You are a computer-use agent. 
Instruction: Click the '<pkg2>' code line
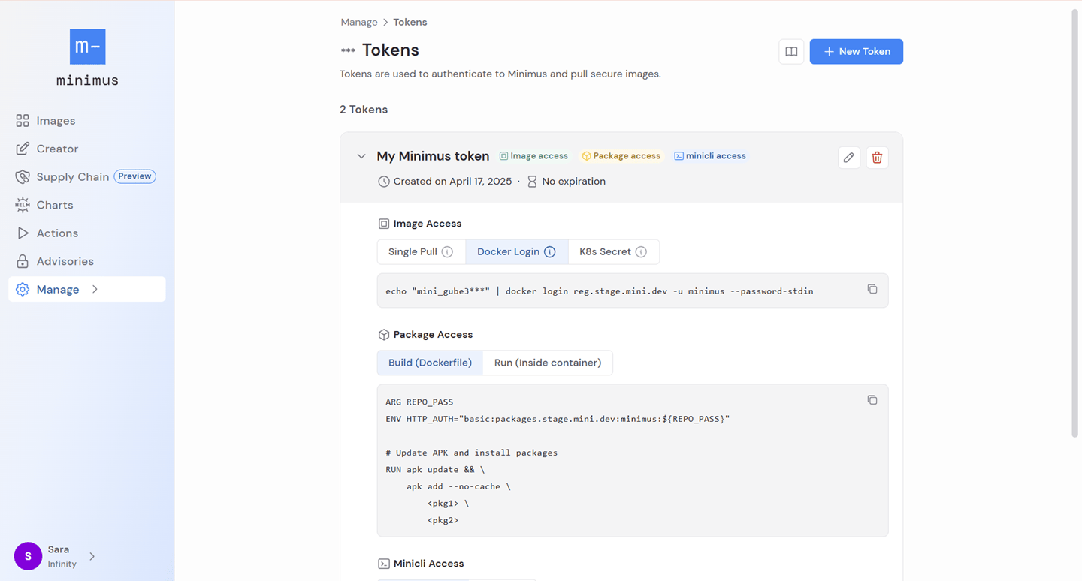[x=443, y=520]
